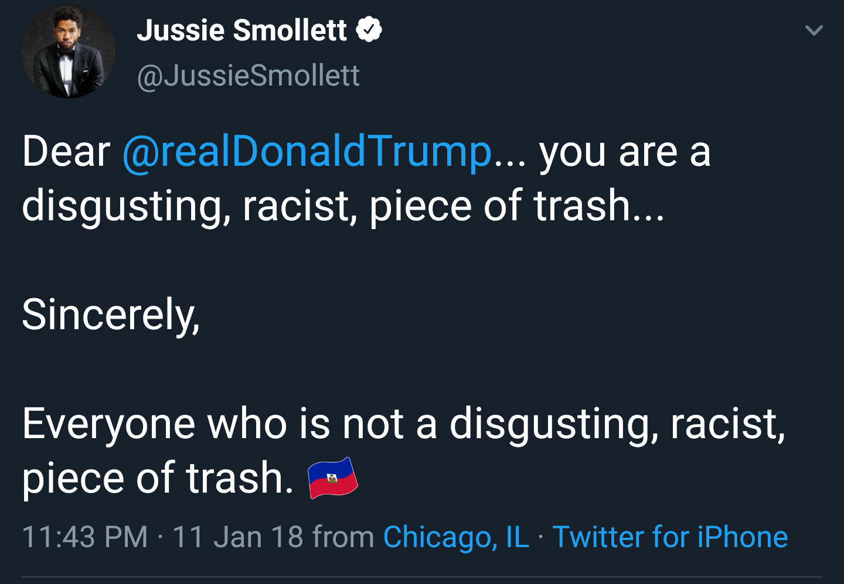Click the 11 Jan 18 date
This screenshot has height=584, width=844.
click(238, 537)
